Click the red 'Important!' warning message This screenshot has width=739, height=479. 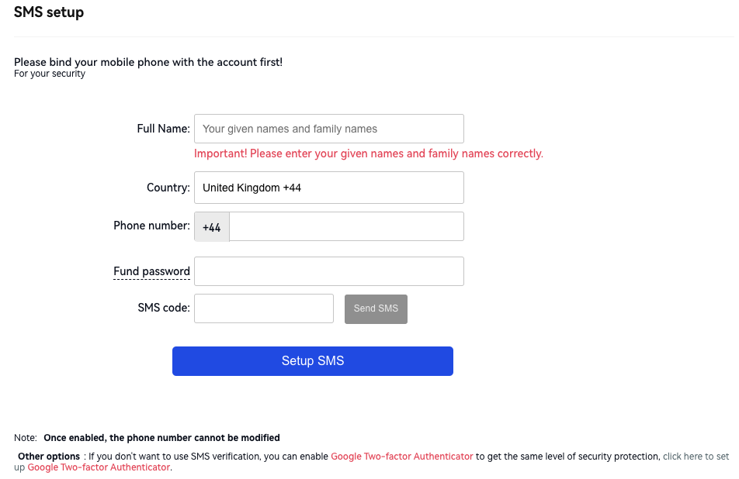368,153
